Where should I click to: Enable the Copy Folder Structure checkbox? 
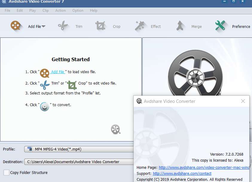[6, 172]
